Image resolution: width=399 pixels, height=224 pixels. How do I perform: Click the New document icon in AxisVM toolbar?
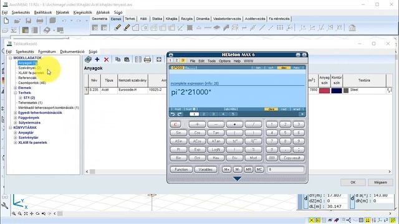[x=6, y=21]
